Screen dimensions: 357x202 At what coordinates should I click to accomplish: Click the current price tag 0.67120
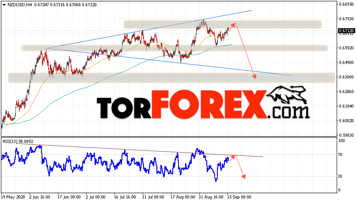[346, 31]
